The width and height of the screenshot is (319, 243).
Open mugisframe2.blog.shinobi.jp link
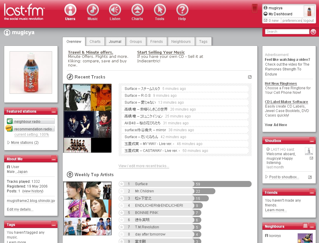(31, 201)
